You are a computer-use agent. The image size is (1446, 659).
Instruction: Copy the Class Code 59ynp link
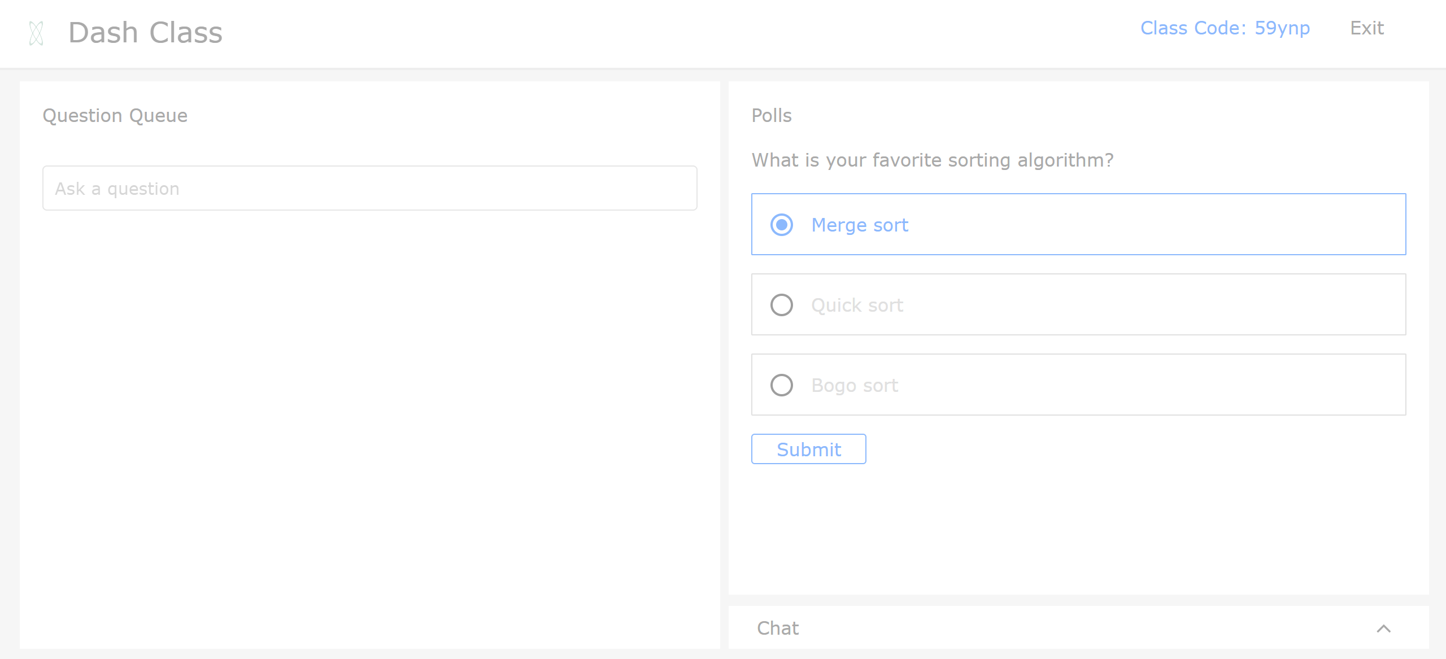click(1225, 28)
